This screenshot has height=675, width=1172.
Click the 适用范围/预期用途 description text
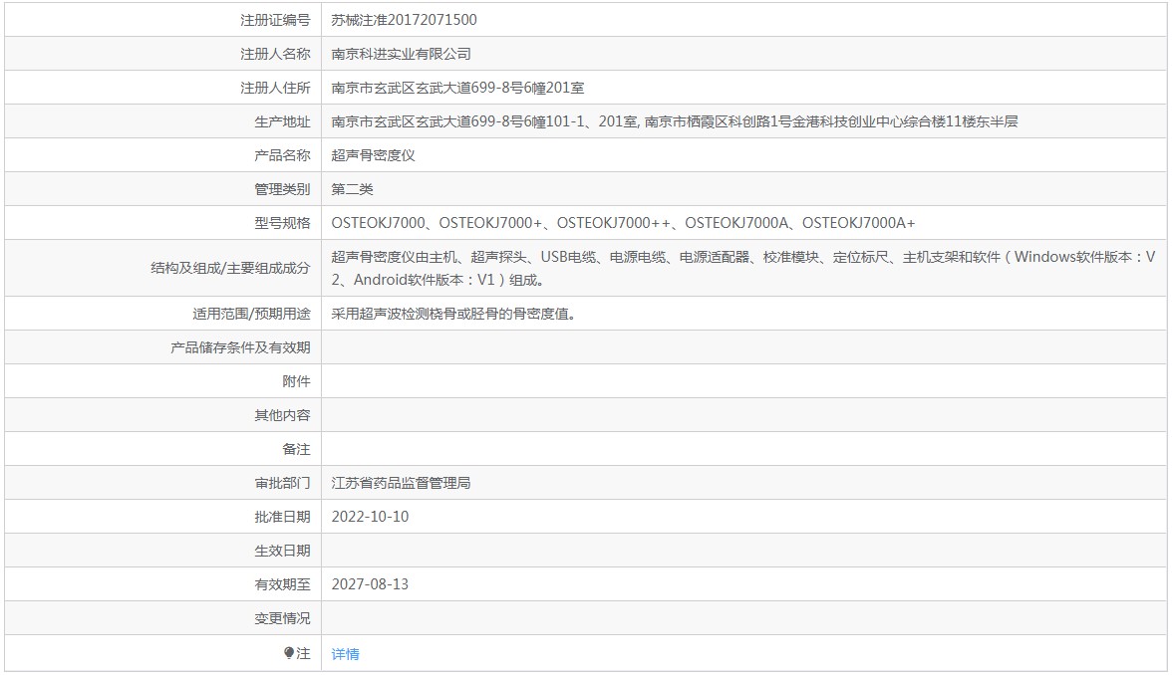tap(453, 314)
